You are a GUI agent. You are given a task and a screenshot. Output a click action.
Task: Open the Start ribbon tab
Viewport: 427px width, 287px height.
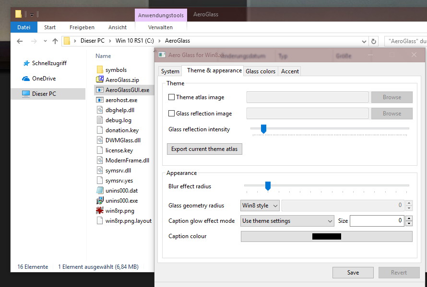click(x=50, y=27)
